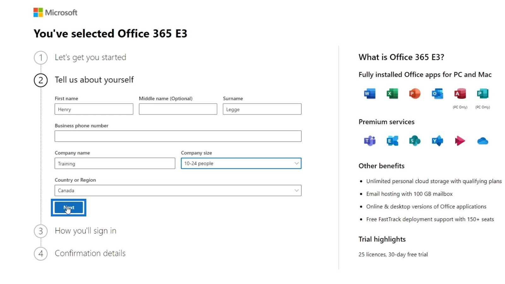Image resolution: width=505 pixels, height=284 pixels.
Task: Select the Middle name input field
Action: point(178,109)
